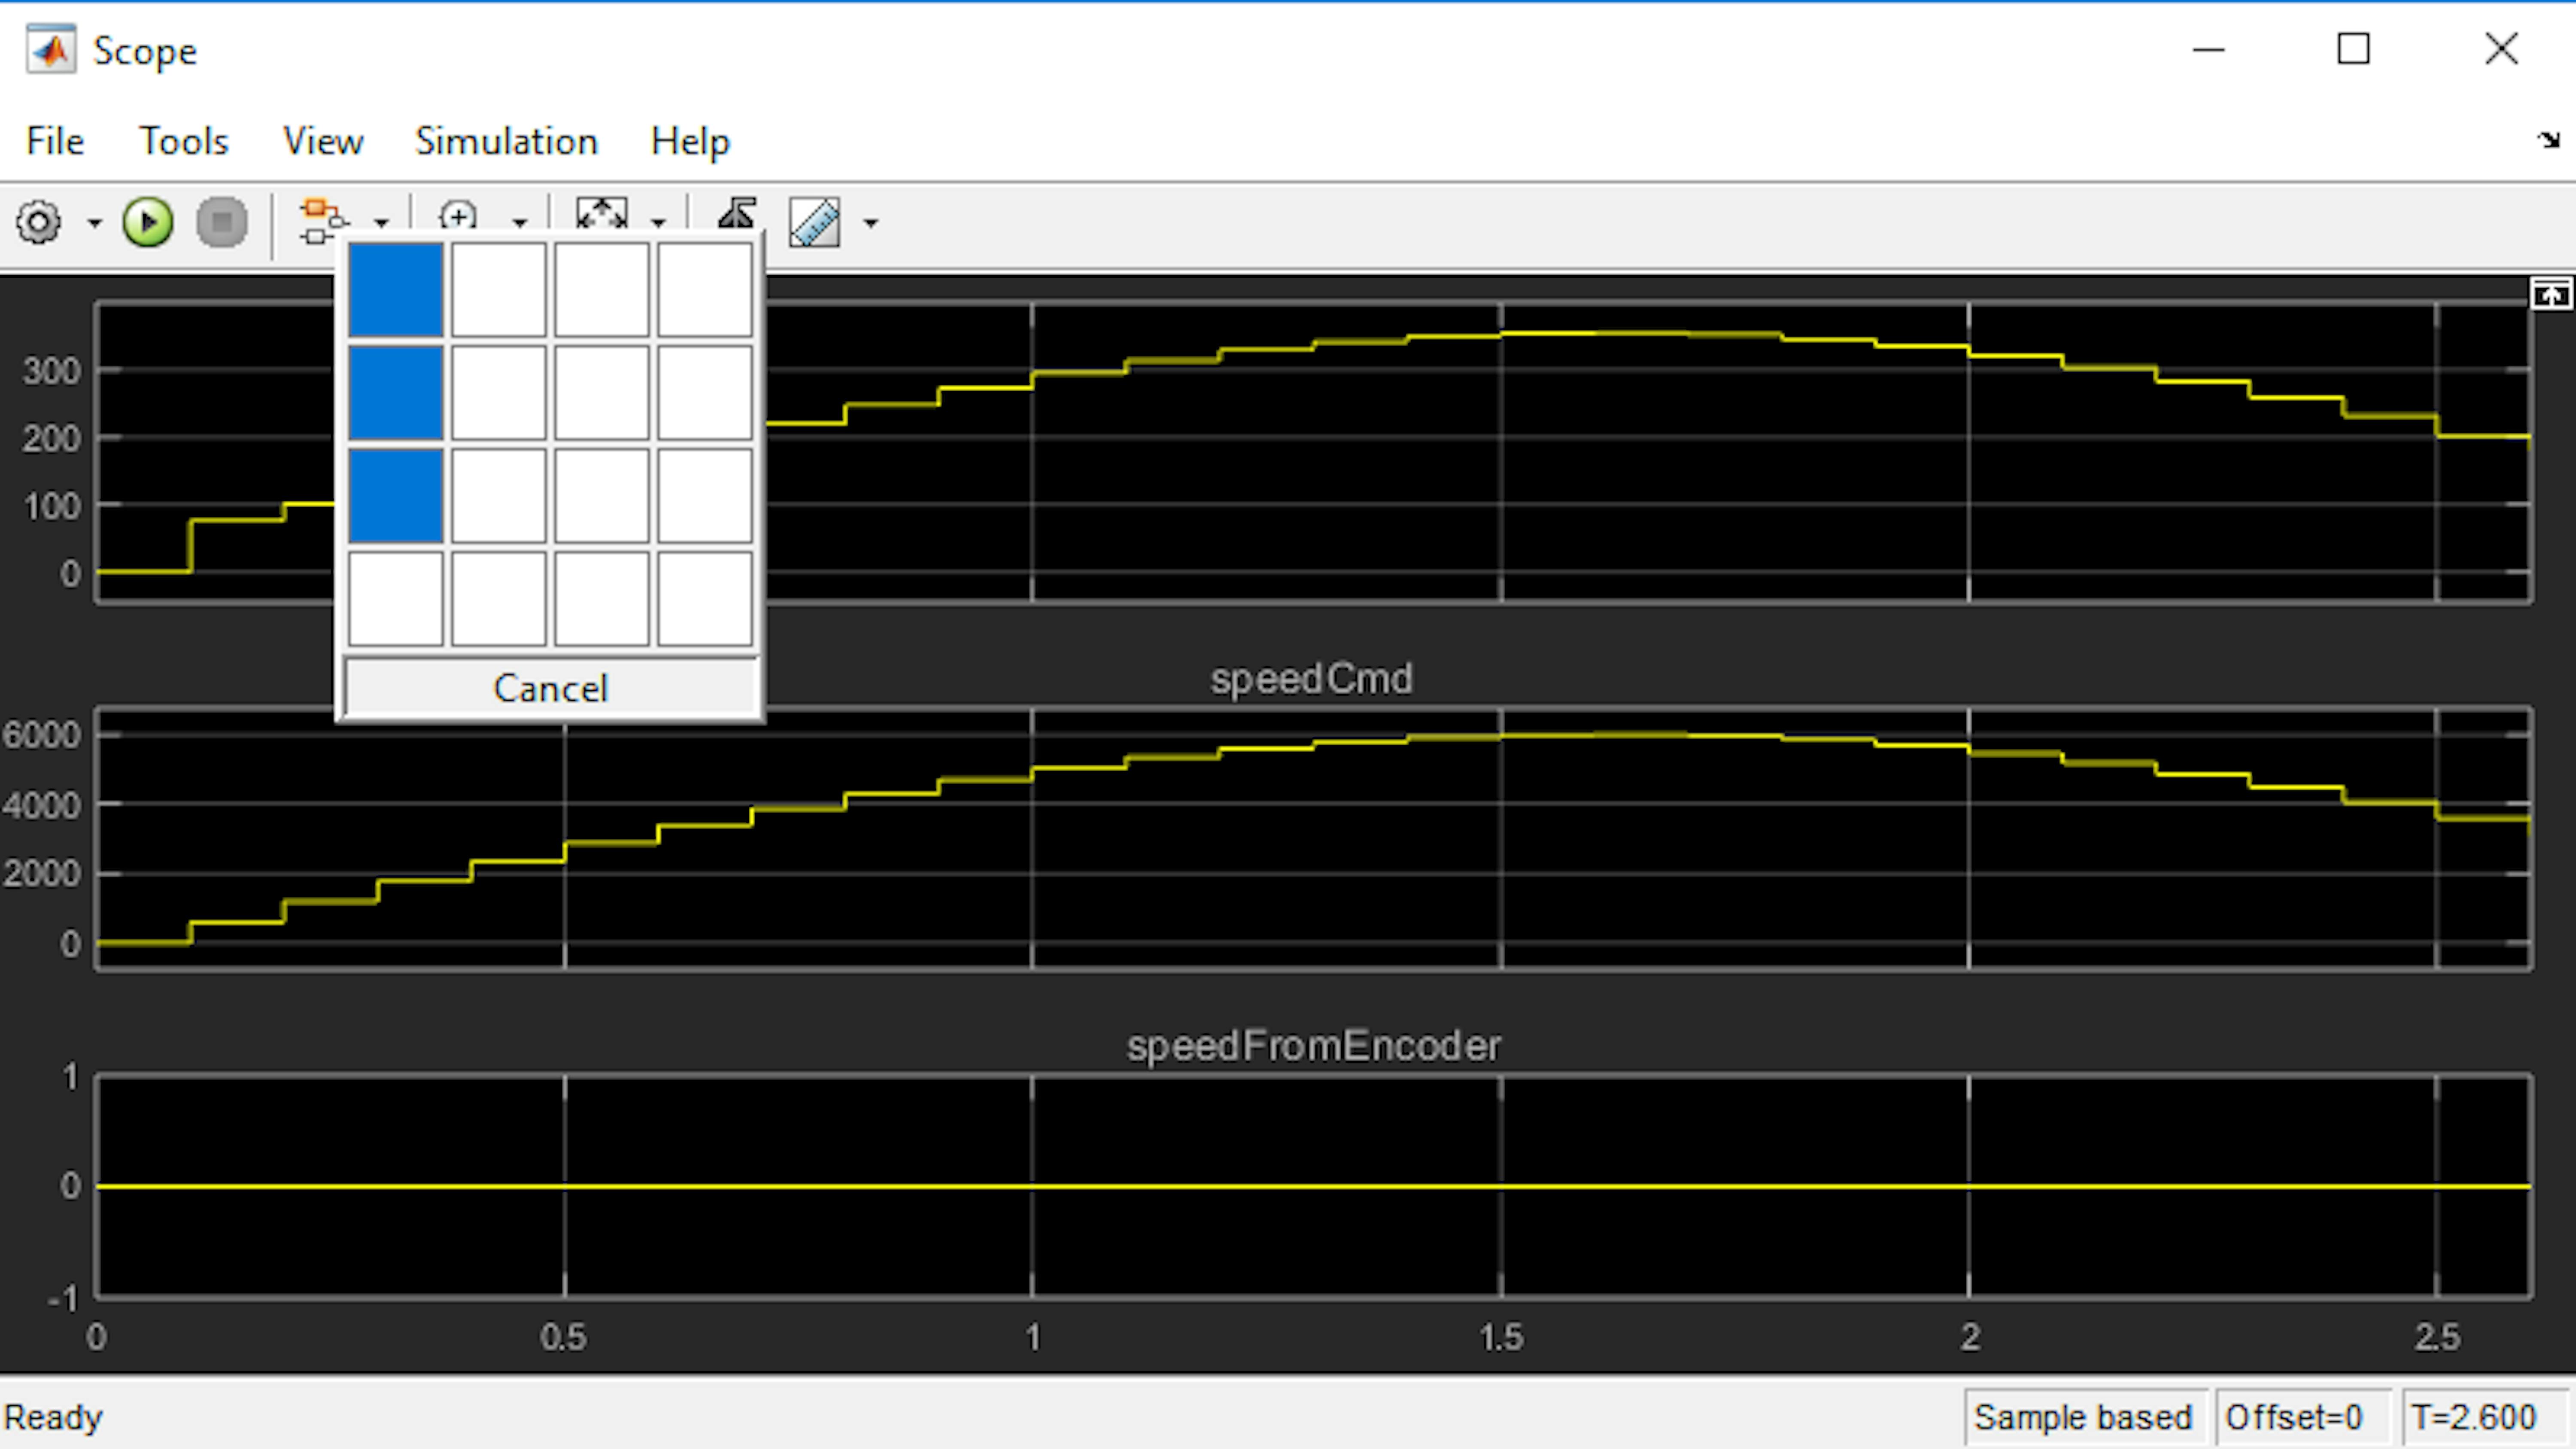Select second row, first column layout cell
This screenshot has height=1449, width=2576.
pyautogui.click(x=396, y=393)
